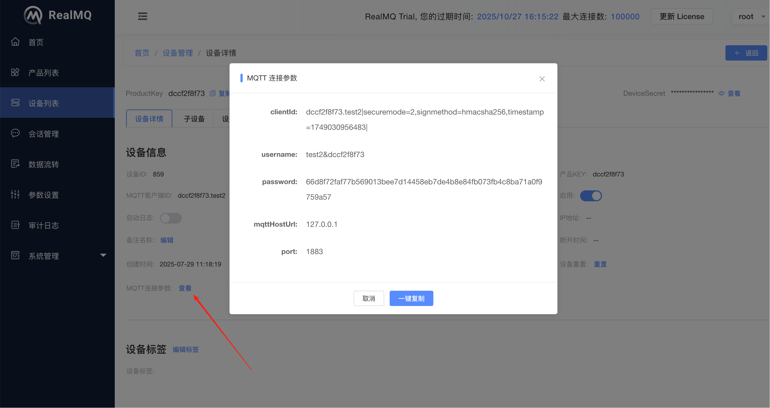The image size is (770, 408).
Task: Open 审计日志 in the sidebar menu
Action: [x=57, y=225]
